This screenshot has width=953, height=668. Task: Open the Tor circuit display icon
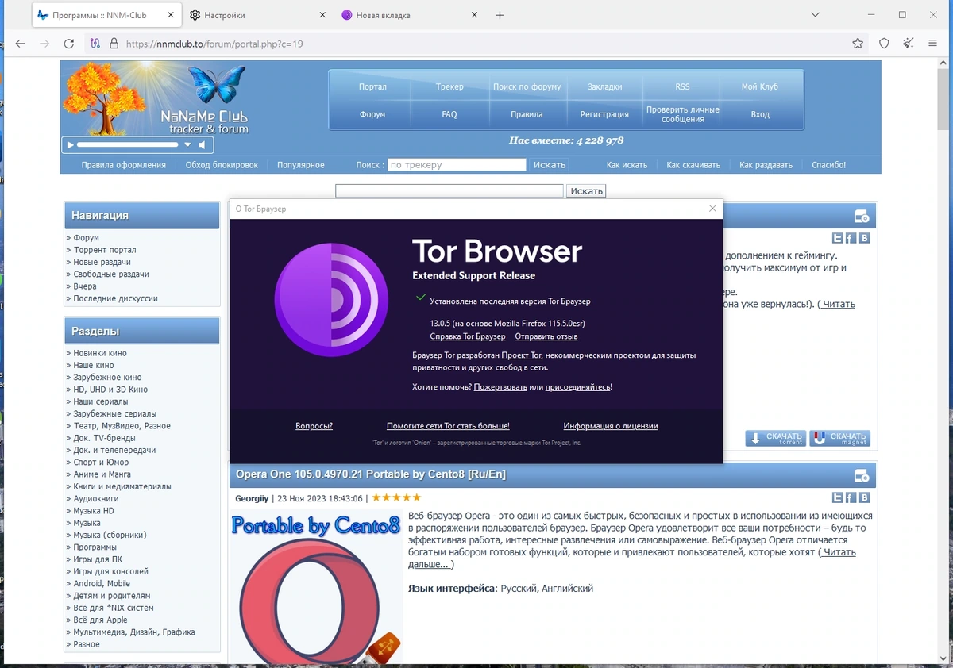95,44
